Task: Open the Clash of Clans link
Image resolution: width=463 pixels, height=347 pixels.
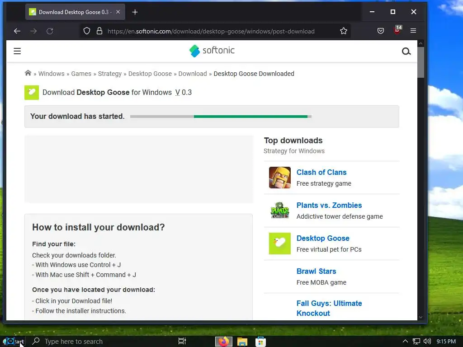Action: pyautogui.click(x=321, y=172)
